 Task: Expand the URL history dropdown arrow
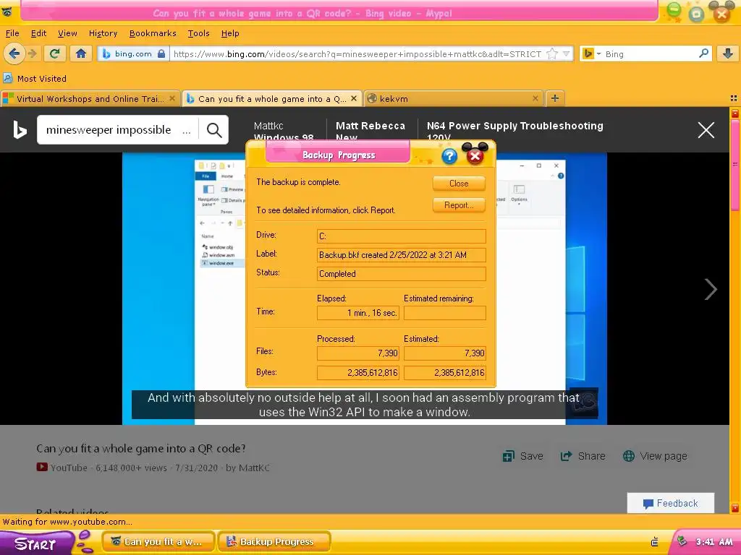tap(566, 53)
